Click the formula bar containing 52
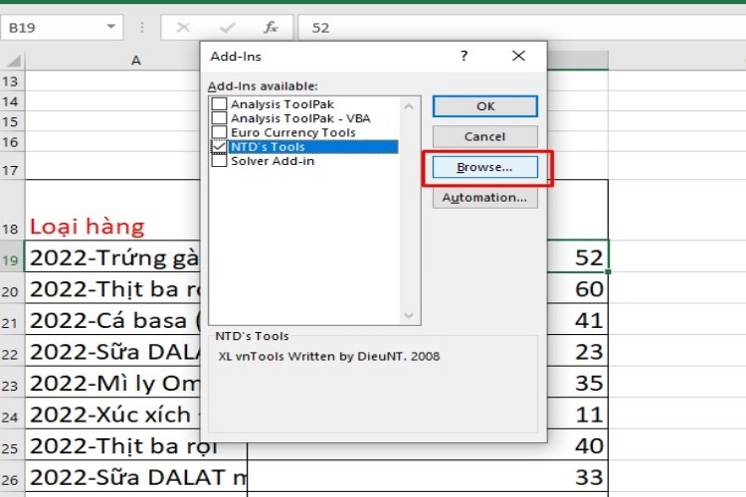This screenshot has width=746, height=497. coord(521,28)
